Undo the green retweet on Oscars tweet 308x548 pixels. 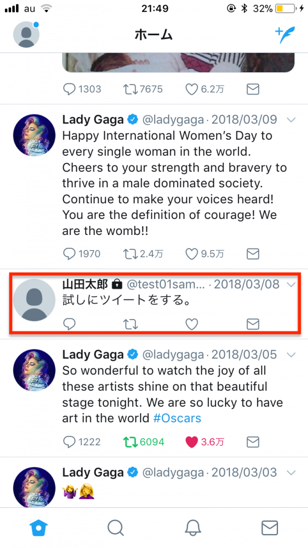click(x=130, y=442)
